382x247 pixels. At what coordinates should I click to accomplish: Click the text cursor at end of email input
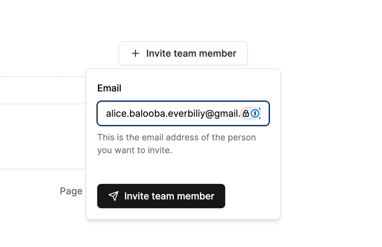pos(260,113)
